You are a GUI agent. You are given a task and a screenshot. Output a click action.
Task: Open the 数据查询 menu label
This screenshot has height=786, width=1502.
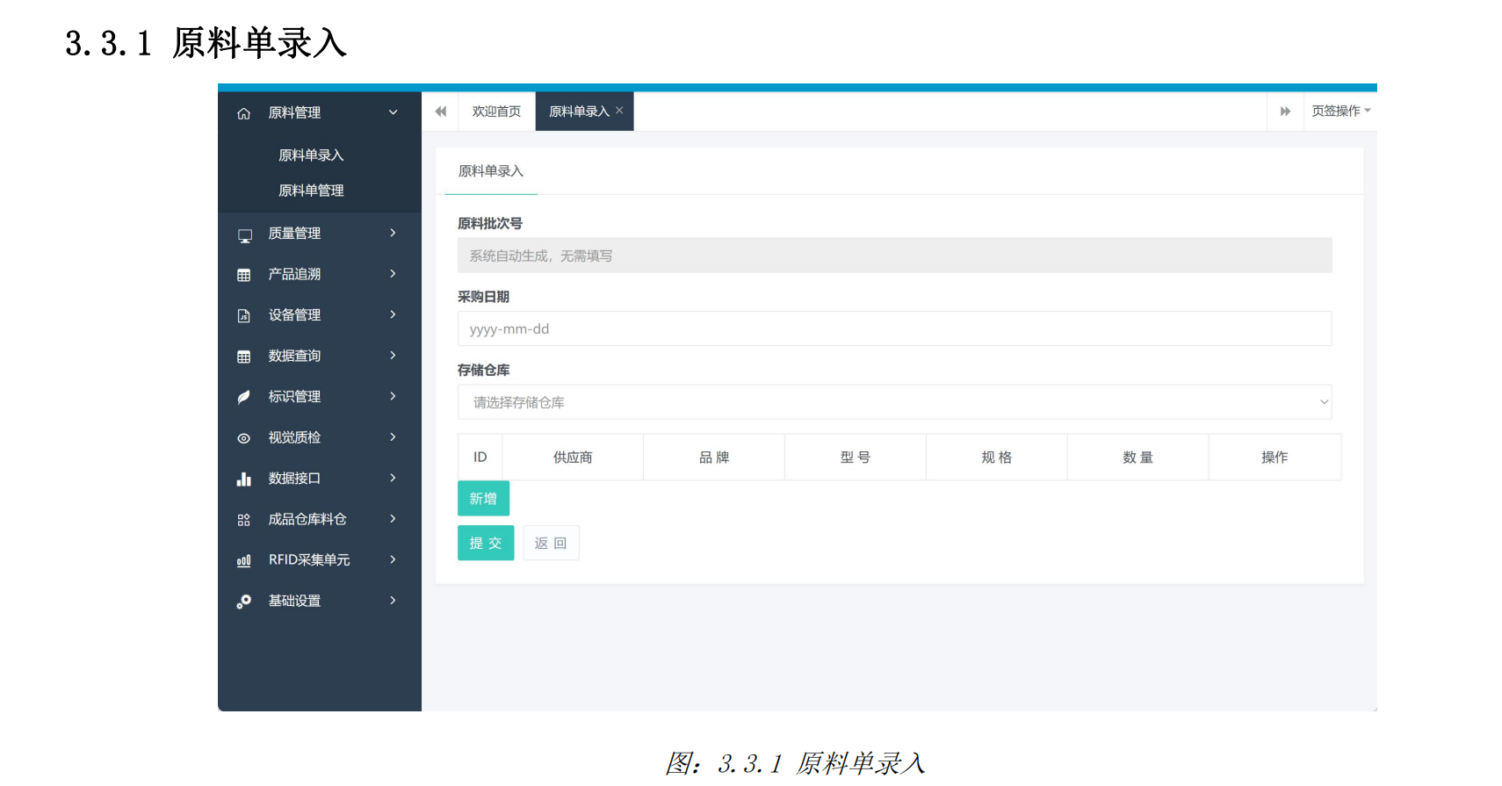point(294,356)
